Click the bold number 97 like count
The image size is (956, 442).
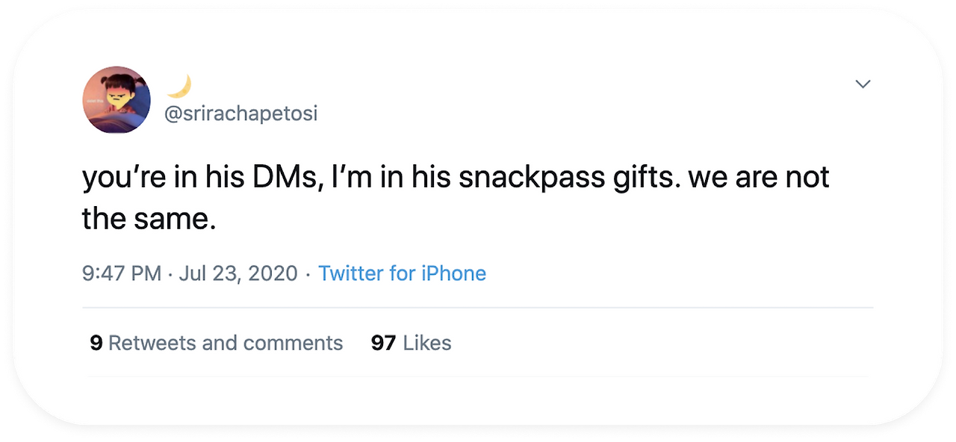point(383,343)
